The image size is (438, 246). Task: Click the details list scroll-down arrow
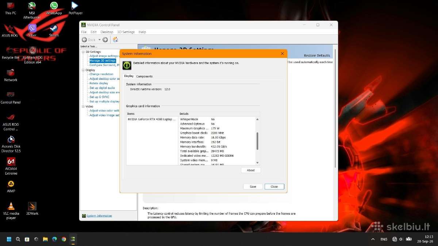coord(257,163)
